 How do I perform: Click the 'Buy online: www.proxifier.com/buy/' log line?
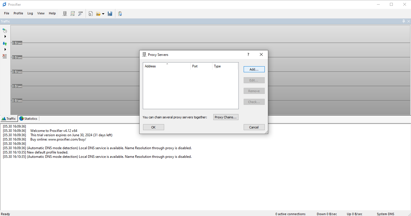58,139
